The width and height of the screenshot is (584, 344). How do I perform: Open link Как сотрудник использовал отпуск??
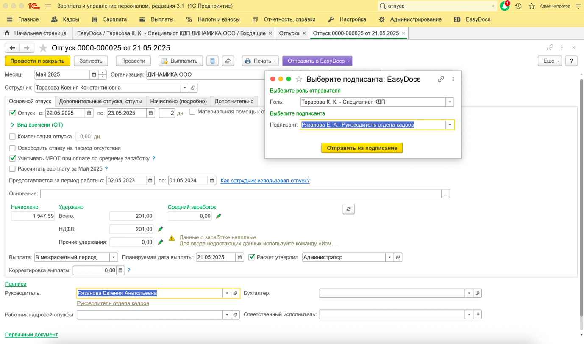point(265,181)
